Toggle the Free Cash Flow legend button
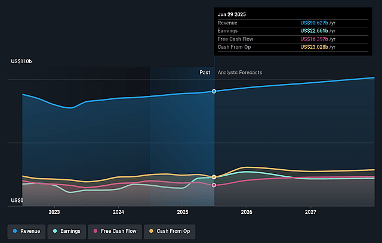 (115, 231)
